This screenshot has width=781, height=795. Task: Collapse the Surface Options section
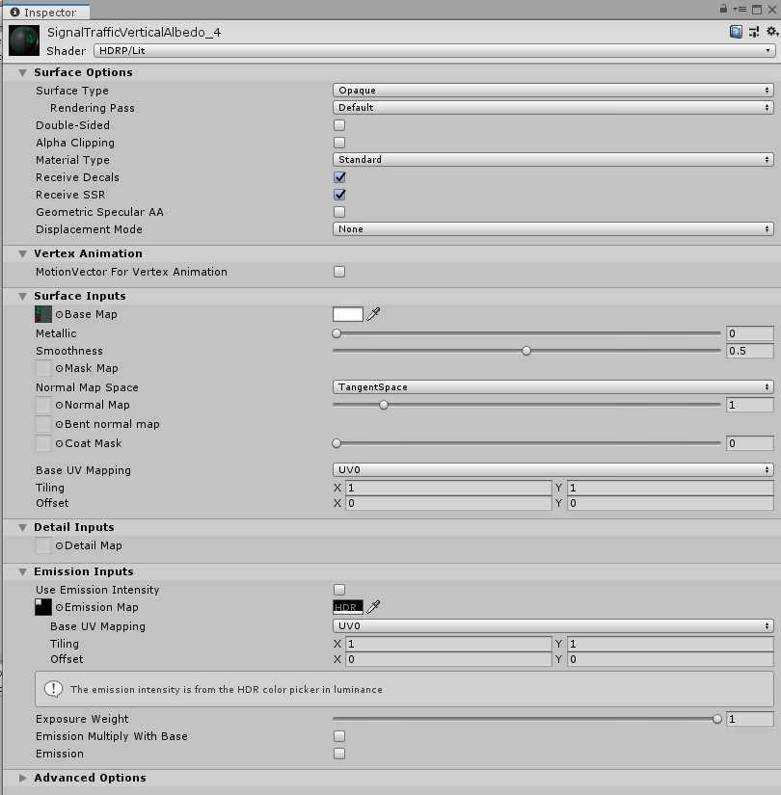23,73
